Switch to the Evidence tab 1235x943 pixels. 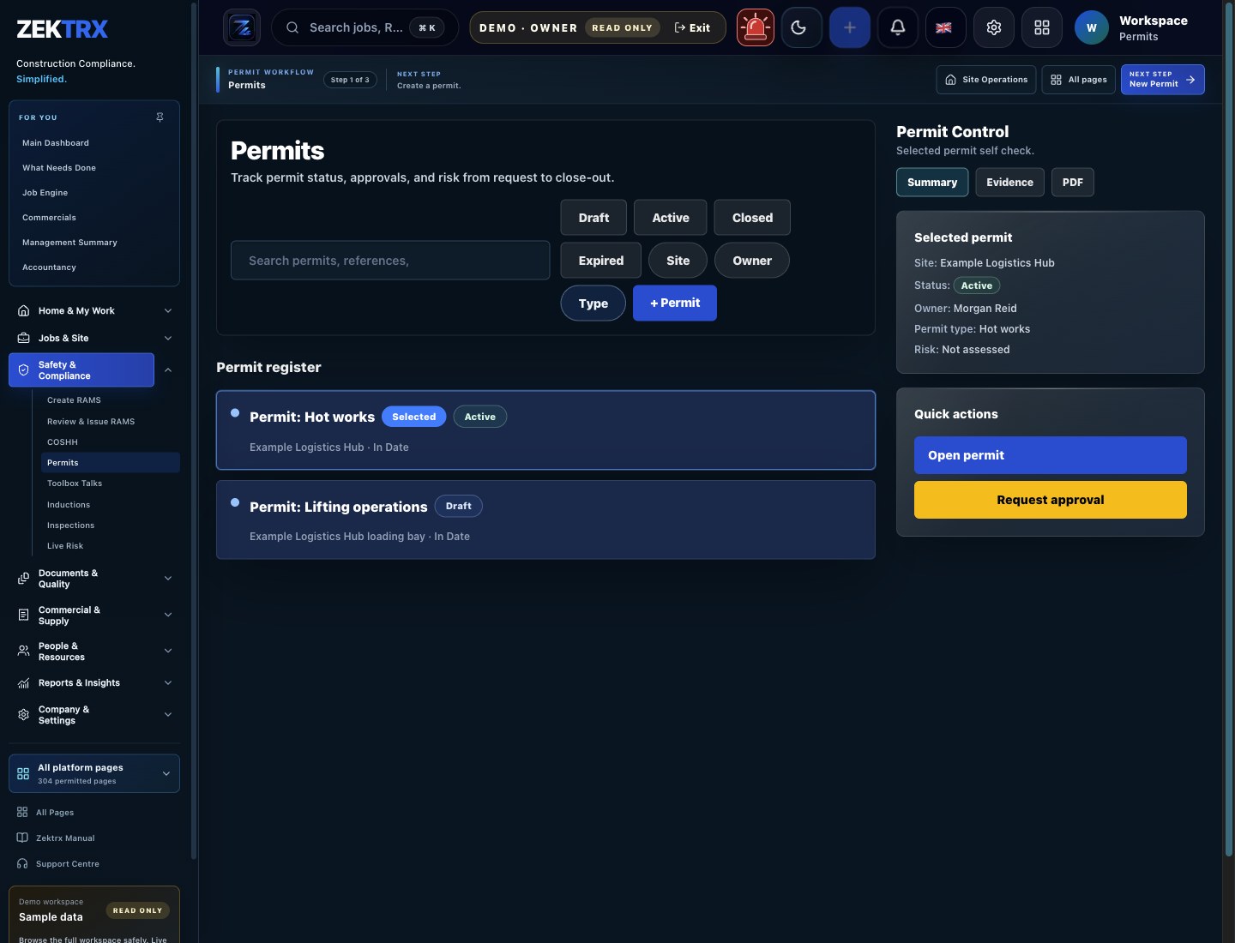coord(1009,182)
